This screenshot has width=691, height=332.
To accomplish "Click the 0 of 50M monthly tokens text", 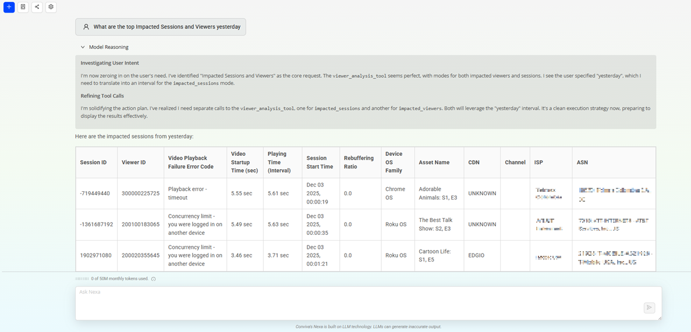I will [x=120, y=279].
